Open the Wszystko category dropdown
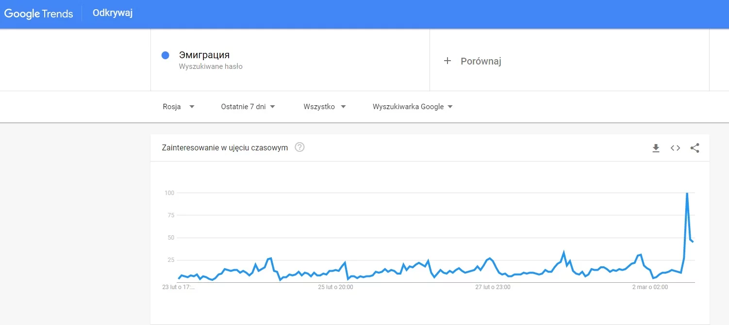This screenshot has width=729, height=325. (x=325, y=107)
